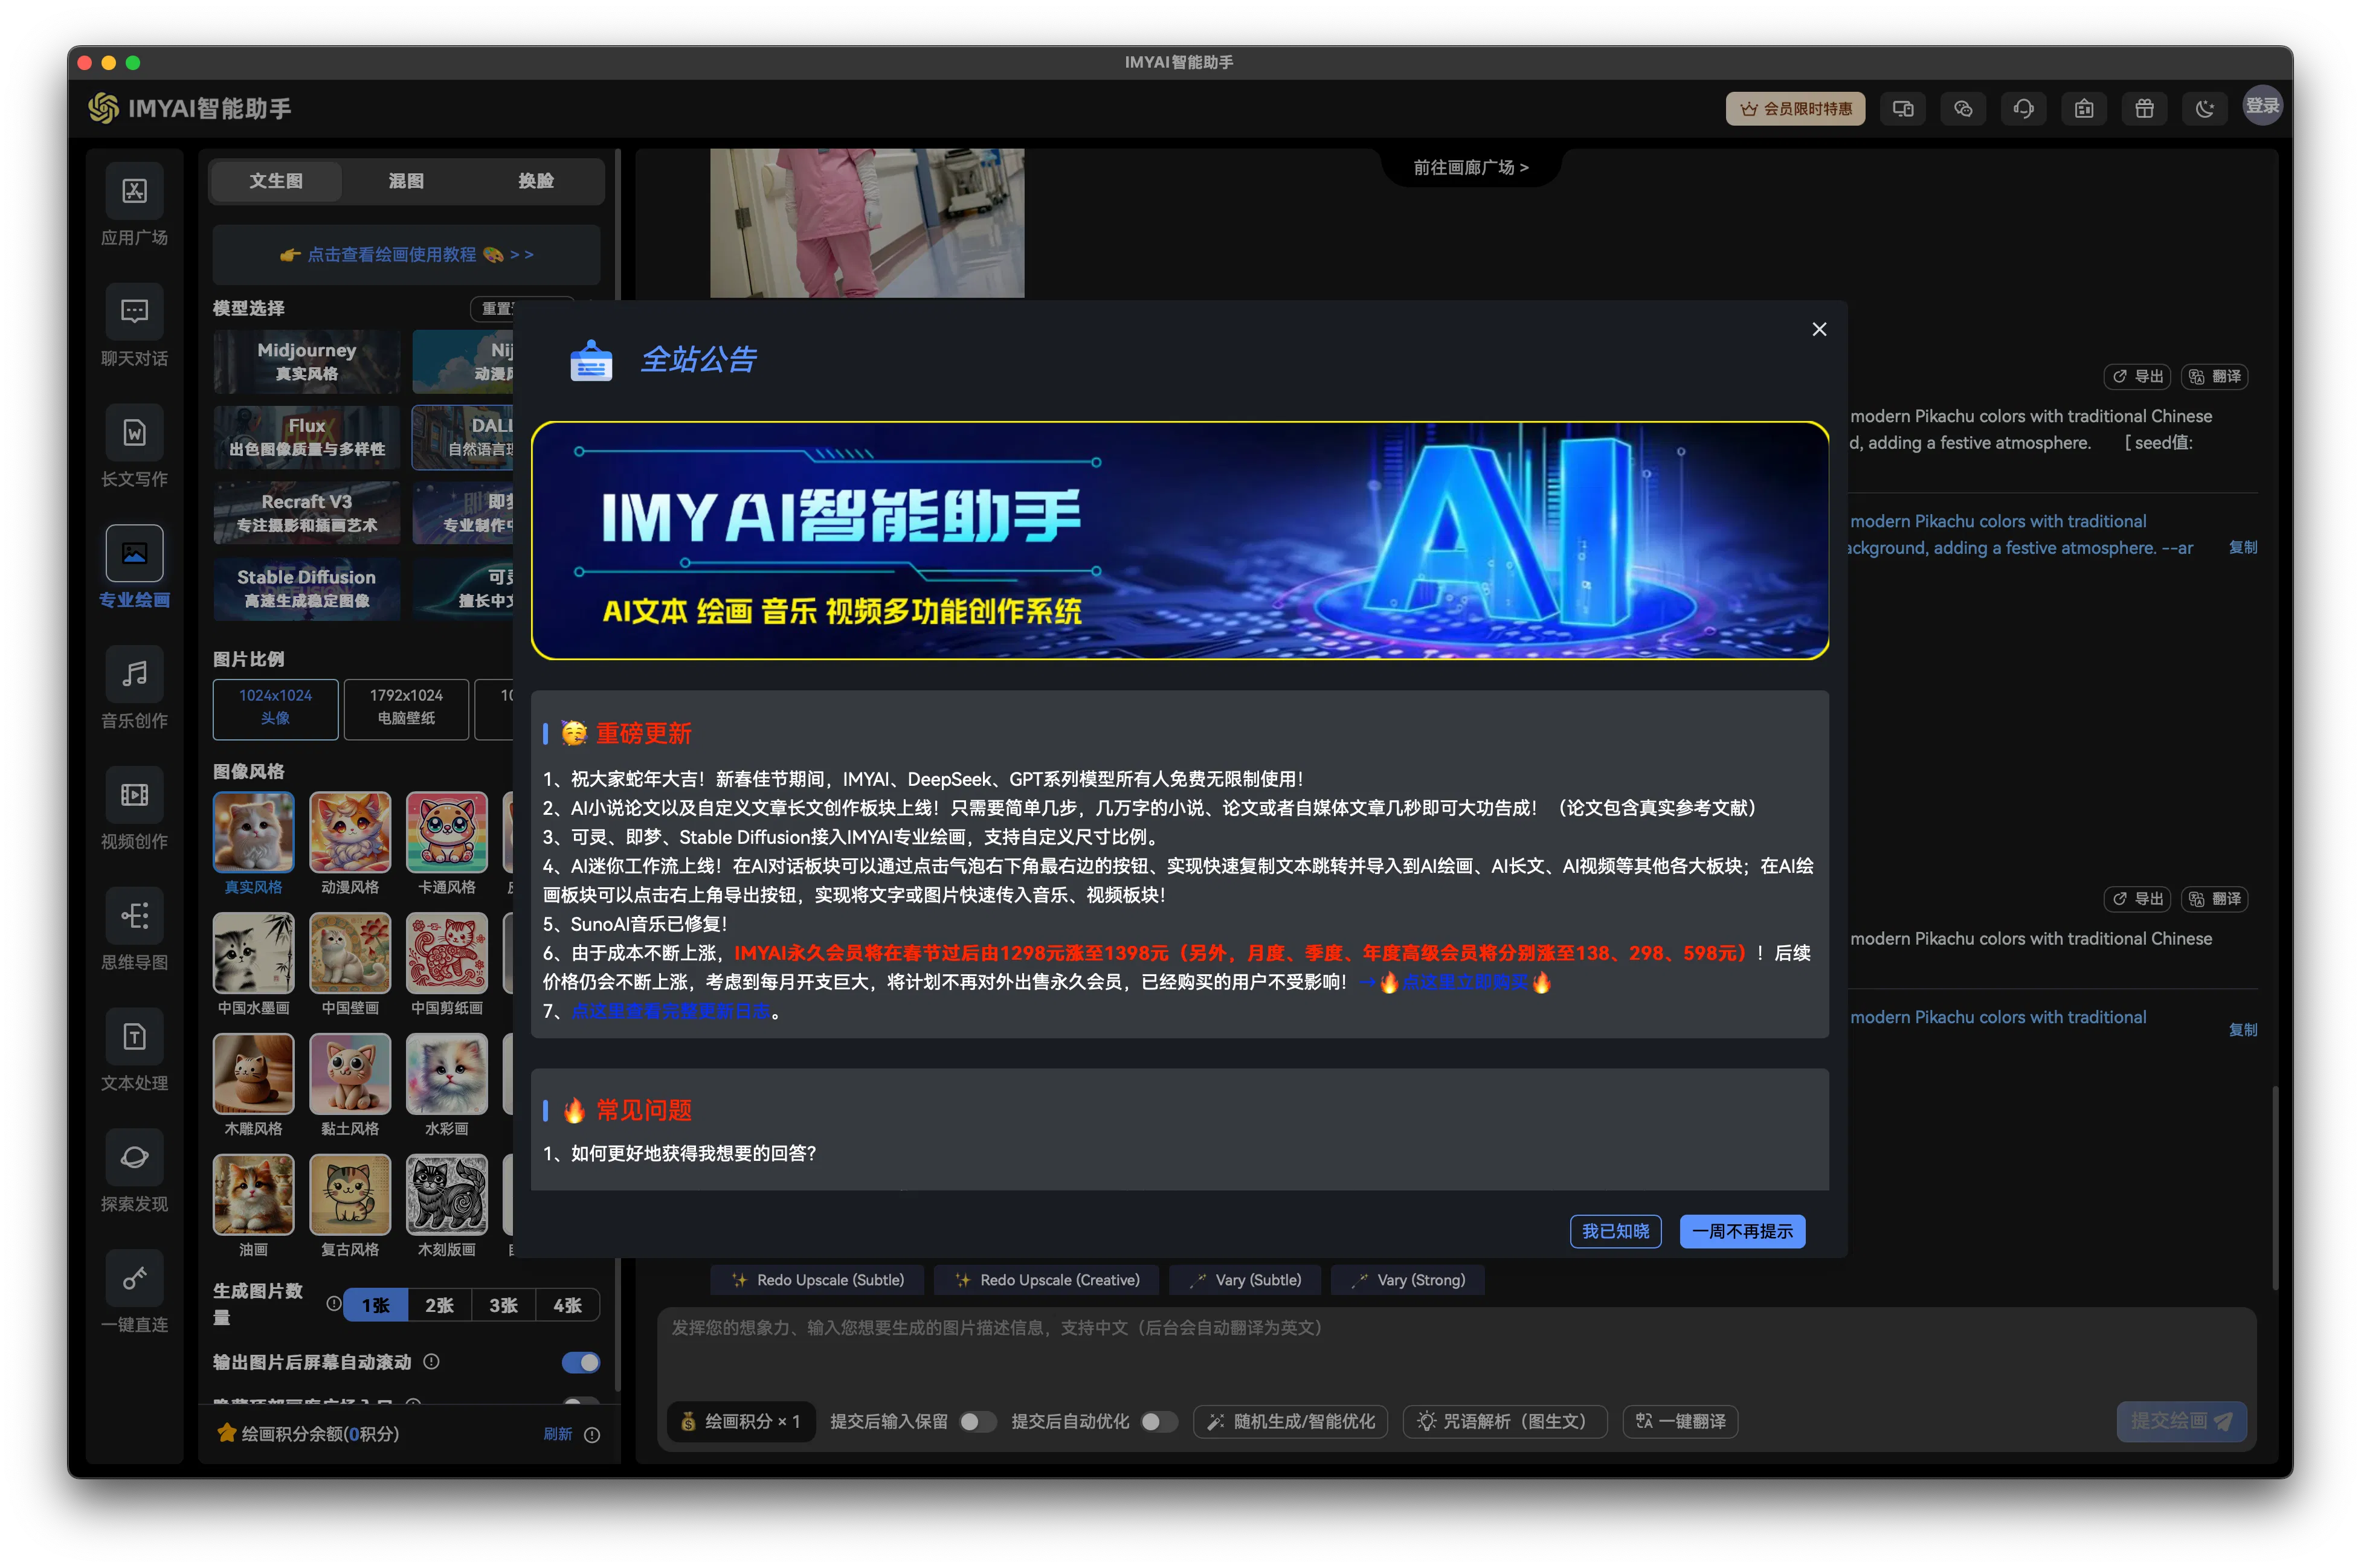This screenshot has width=2361, height=1568.
Task: Open the 音乐创作 music sidebar icon
Action: 134,674
